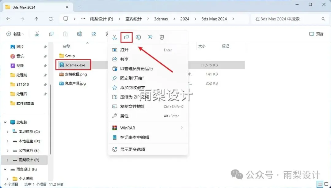Select the Setup folder
Viewport: 331px width, 188px height.
67,56
